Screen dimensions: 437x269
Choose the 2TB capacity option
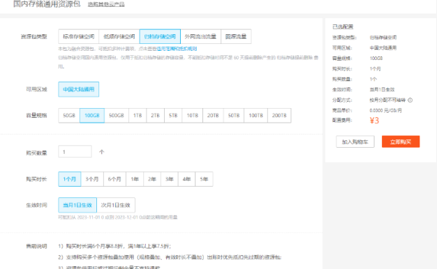pos(155,116)
